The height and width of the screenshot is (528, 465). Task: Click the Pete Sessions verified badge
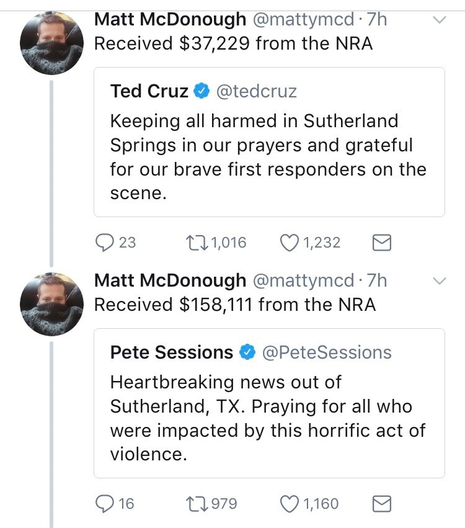[247, 352]
